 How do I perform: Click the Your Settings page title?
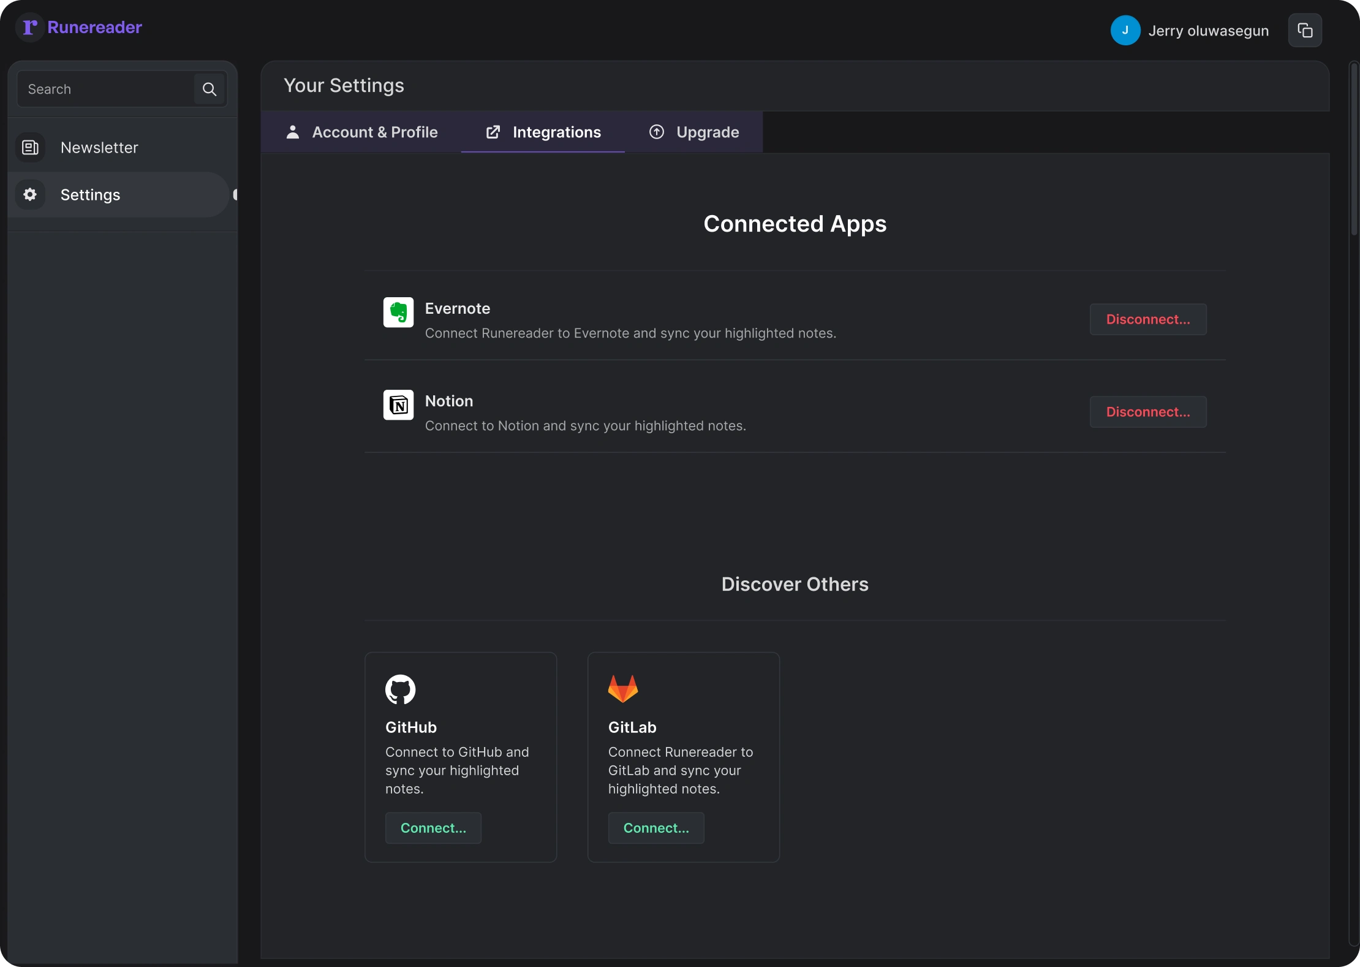pyautogui.click(x=344, y=85)
